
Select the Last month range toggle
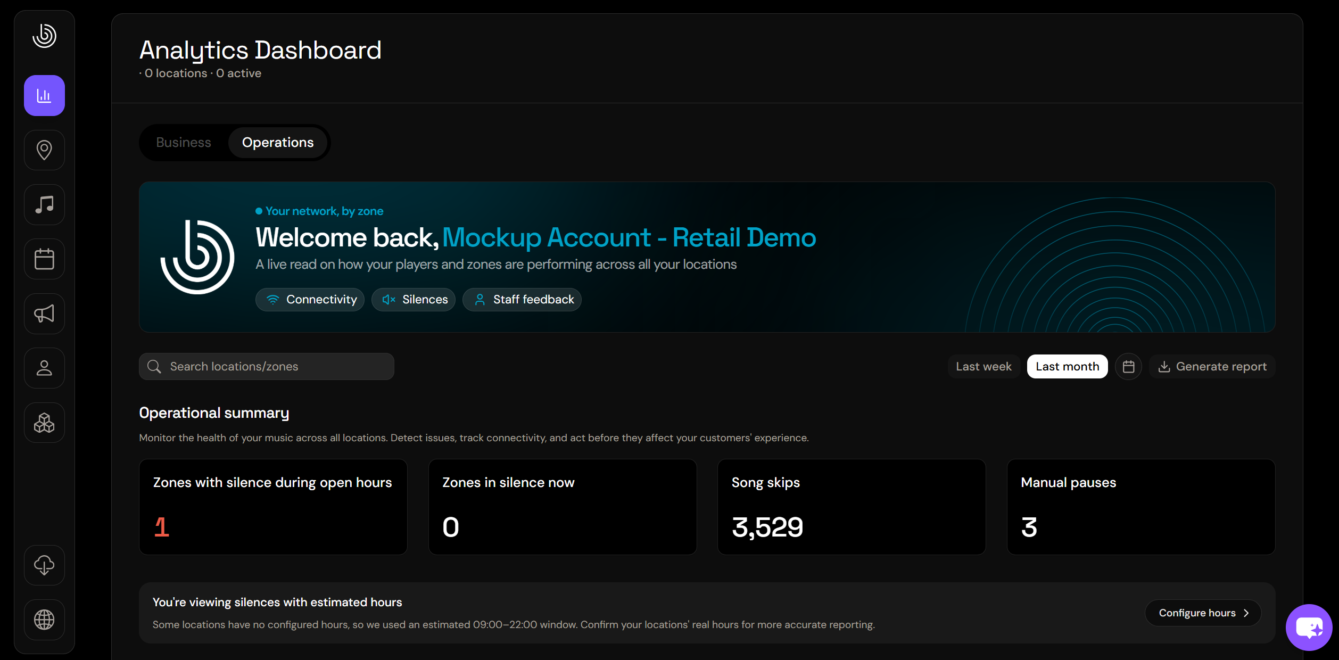tap(1067, 367)
